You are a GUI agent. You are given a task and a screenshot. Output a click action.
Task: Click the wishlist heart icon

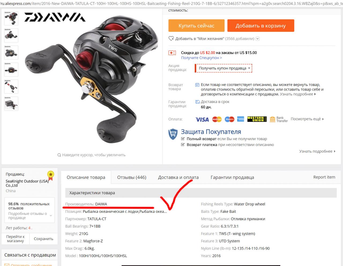click(x=171, y=38)
